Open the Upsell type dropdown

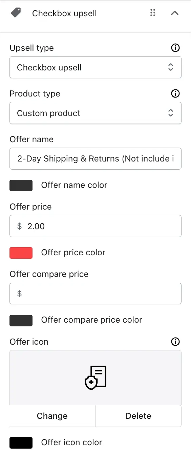click(95, 67)
